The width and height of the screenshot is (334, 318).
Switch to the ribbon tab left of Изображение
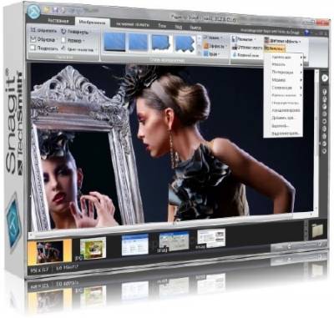(58, 21)
